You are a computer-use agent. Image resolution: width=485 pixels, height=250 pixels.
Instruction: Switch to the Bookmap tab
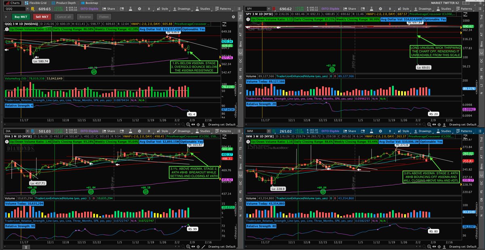tap(90, 3)
